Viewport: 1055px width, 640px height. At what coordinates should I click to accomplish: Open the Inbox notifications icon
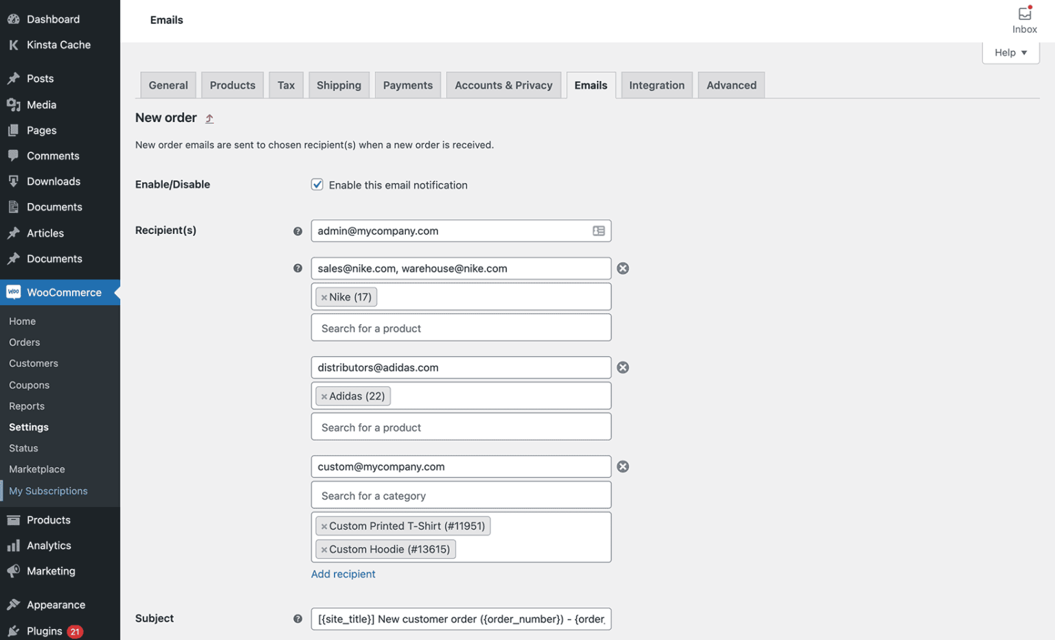coord(1024,14)
